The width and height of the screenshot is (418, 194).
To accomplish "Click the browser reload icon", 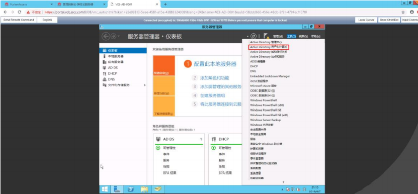I will point(20,12).
